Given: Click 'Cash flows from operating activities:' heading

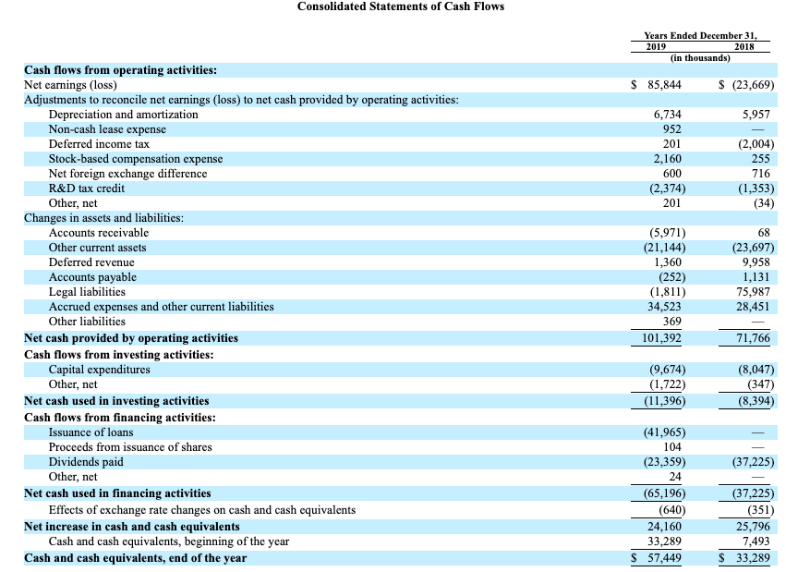Looking at the screenshot, I should pyautogui.click(x=120, y=70).
